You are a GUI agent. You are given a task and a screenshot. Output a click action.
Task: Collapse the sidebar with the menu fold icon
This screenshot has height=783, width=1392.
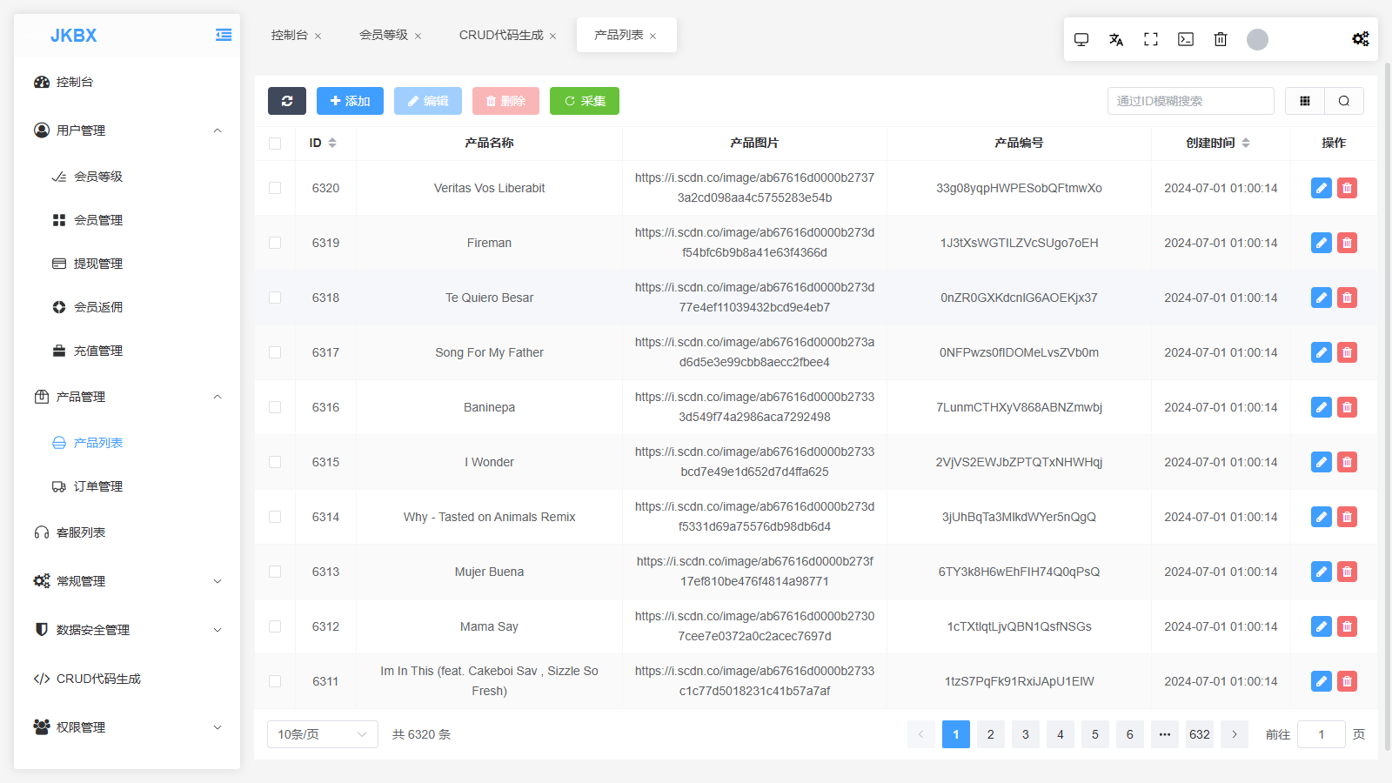pos(224,35)
